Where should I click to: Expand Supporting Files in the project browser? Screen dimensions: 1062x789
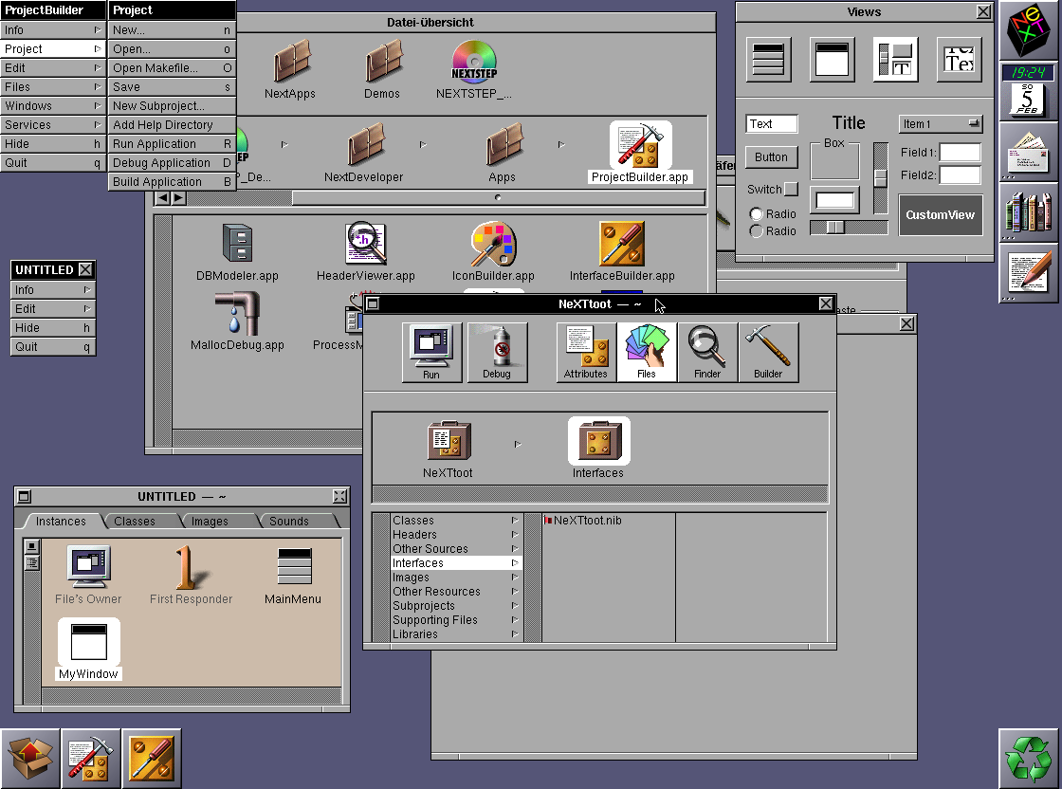[515, 619]
